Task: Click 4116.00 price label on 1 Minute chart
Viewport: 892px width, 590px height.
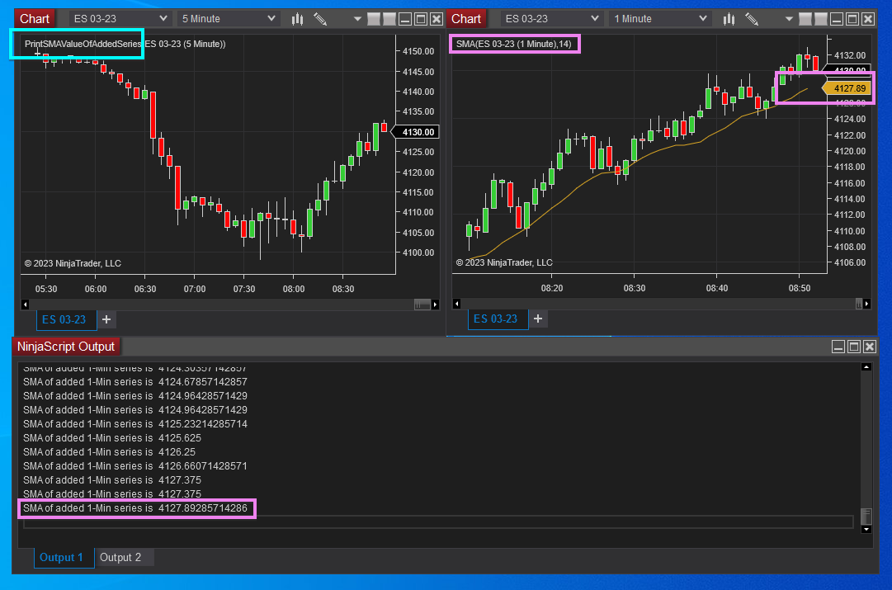Action: point(849,183)
